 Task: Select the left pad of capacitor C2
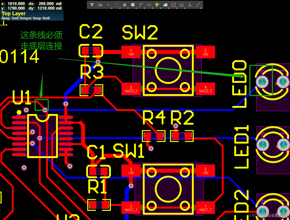coord(85,50)
